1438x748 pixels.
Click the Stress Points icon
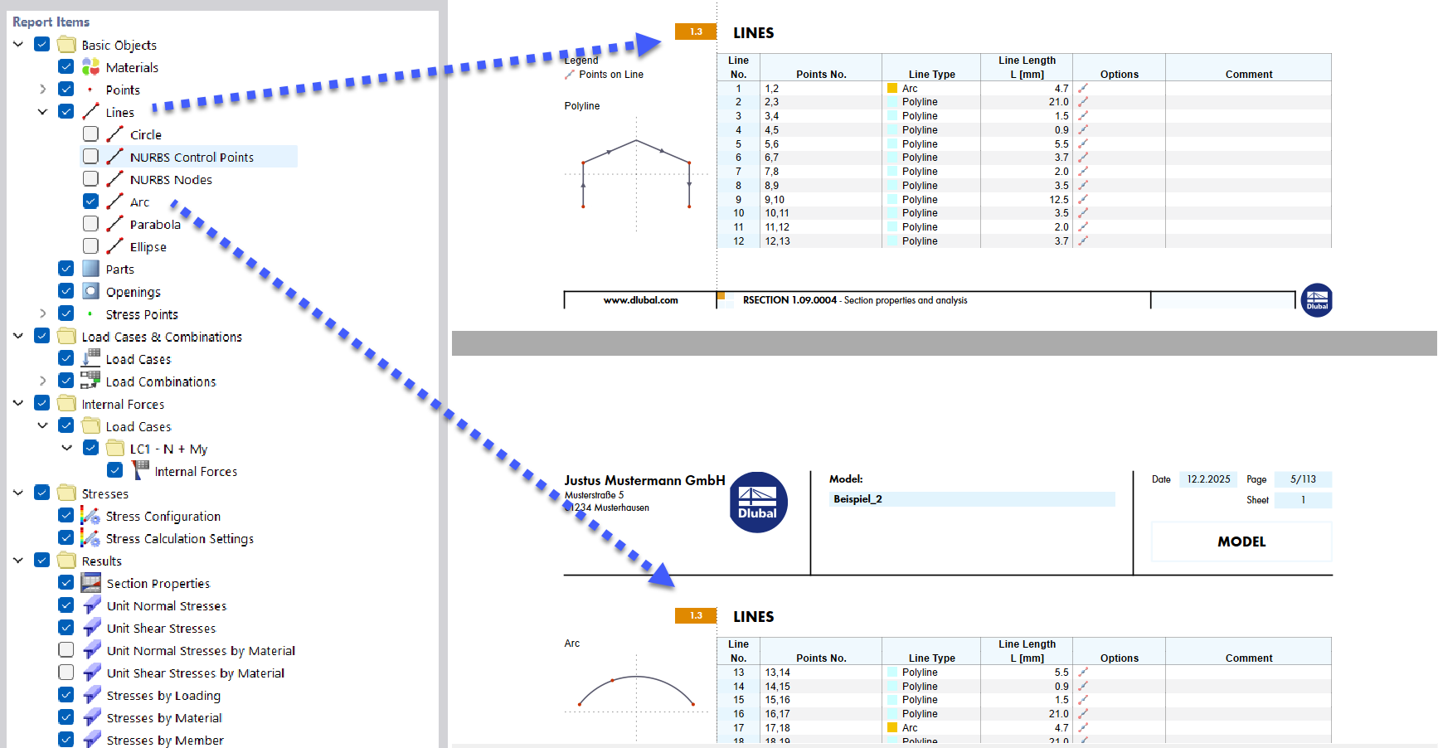tap(90, 313)
